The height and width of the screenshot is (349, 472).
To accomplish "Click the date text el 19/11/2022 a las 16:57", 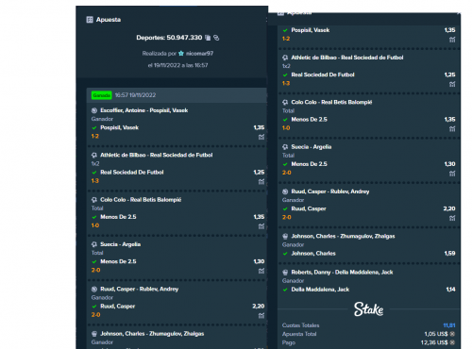I will [x=177, y=65].
